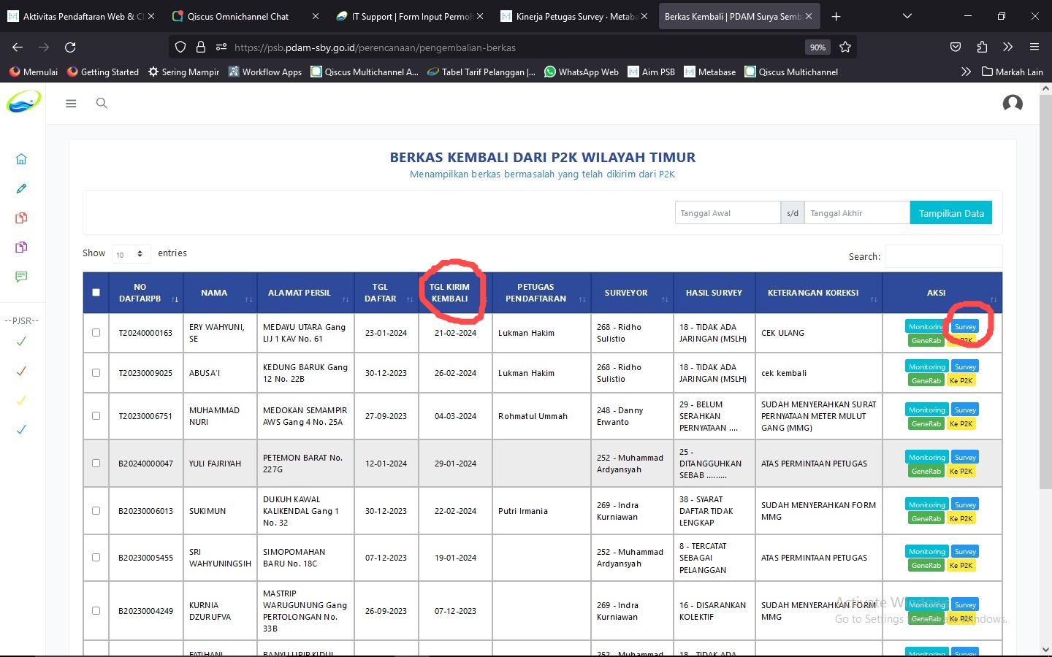Click the purple documents sidebar icon
1052x657 pixels.
tap(21, 247)
